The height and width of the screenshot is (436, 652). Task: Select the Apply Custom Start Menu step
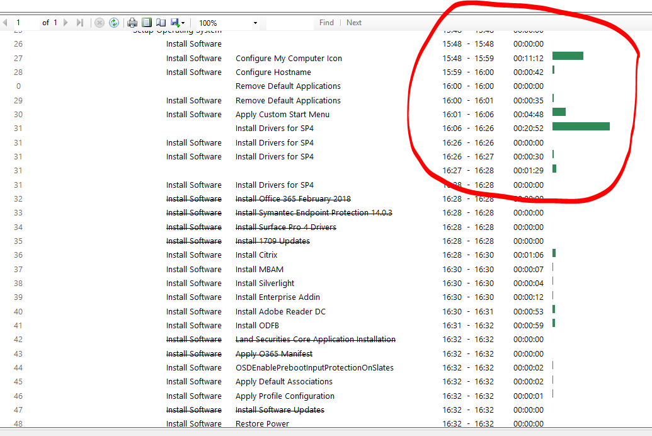(x=282, y=115)
